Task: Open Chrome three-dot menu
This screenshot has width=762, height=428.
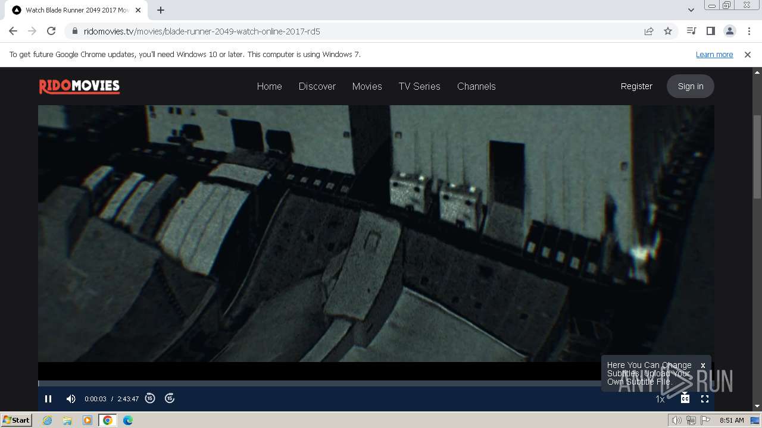Action: click(x=749, y=31)
